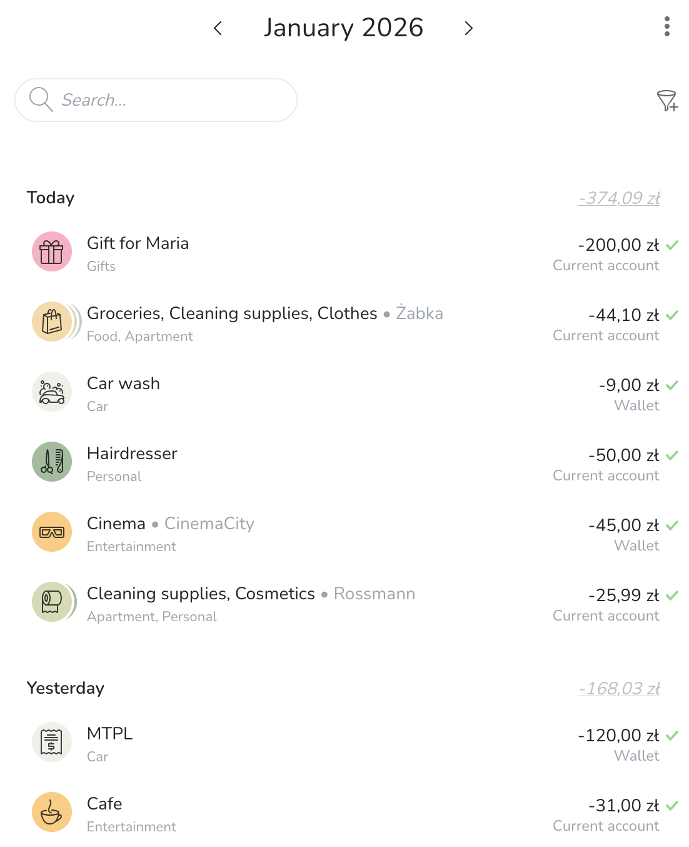The image size is (689, 847).
Task: Open the Cinema 3D glasses icon
Action: click(51, 532)
